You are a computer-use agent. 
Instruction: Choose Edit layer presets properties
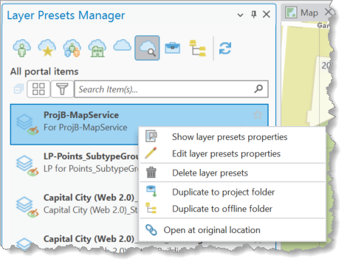(233, 153)
